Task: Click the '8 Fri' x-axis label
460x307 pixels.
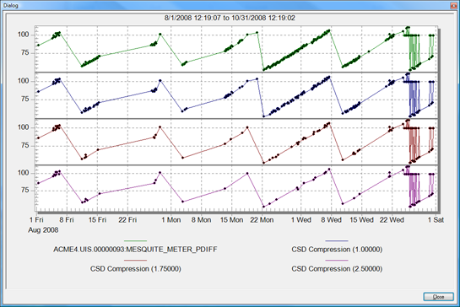Action: (67, 220)
